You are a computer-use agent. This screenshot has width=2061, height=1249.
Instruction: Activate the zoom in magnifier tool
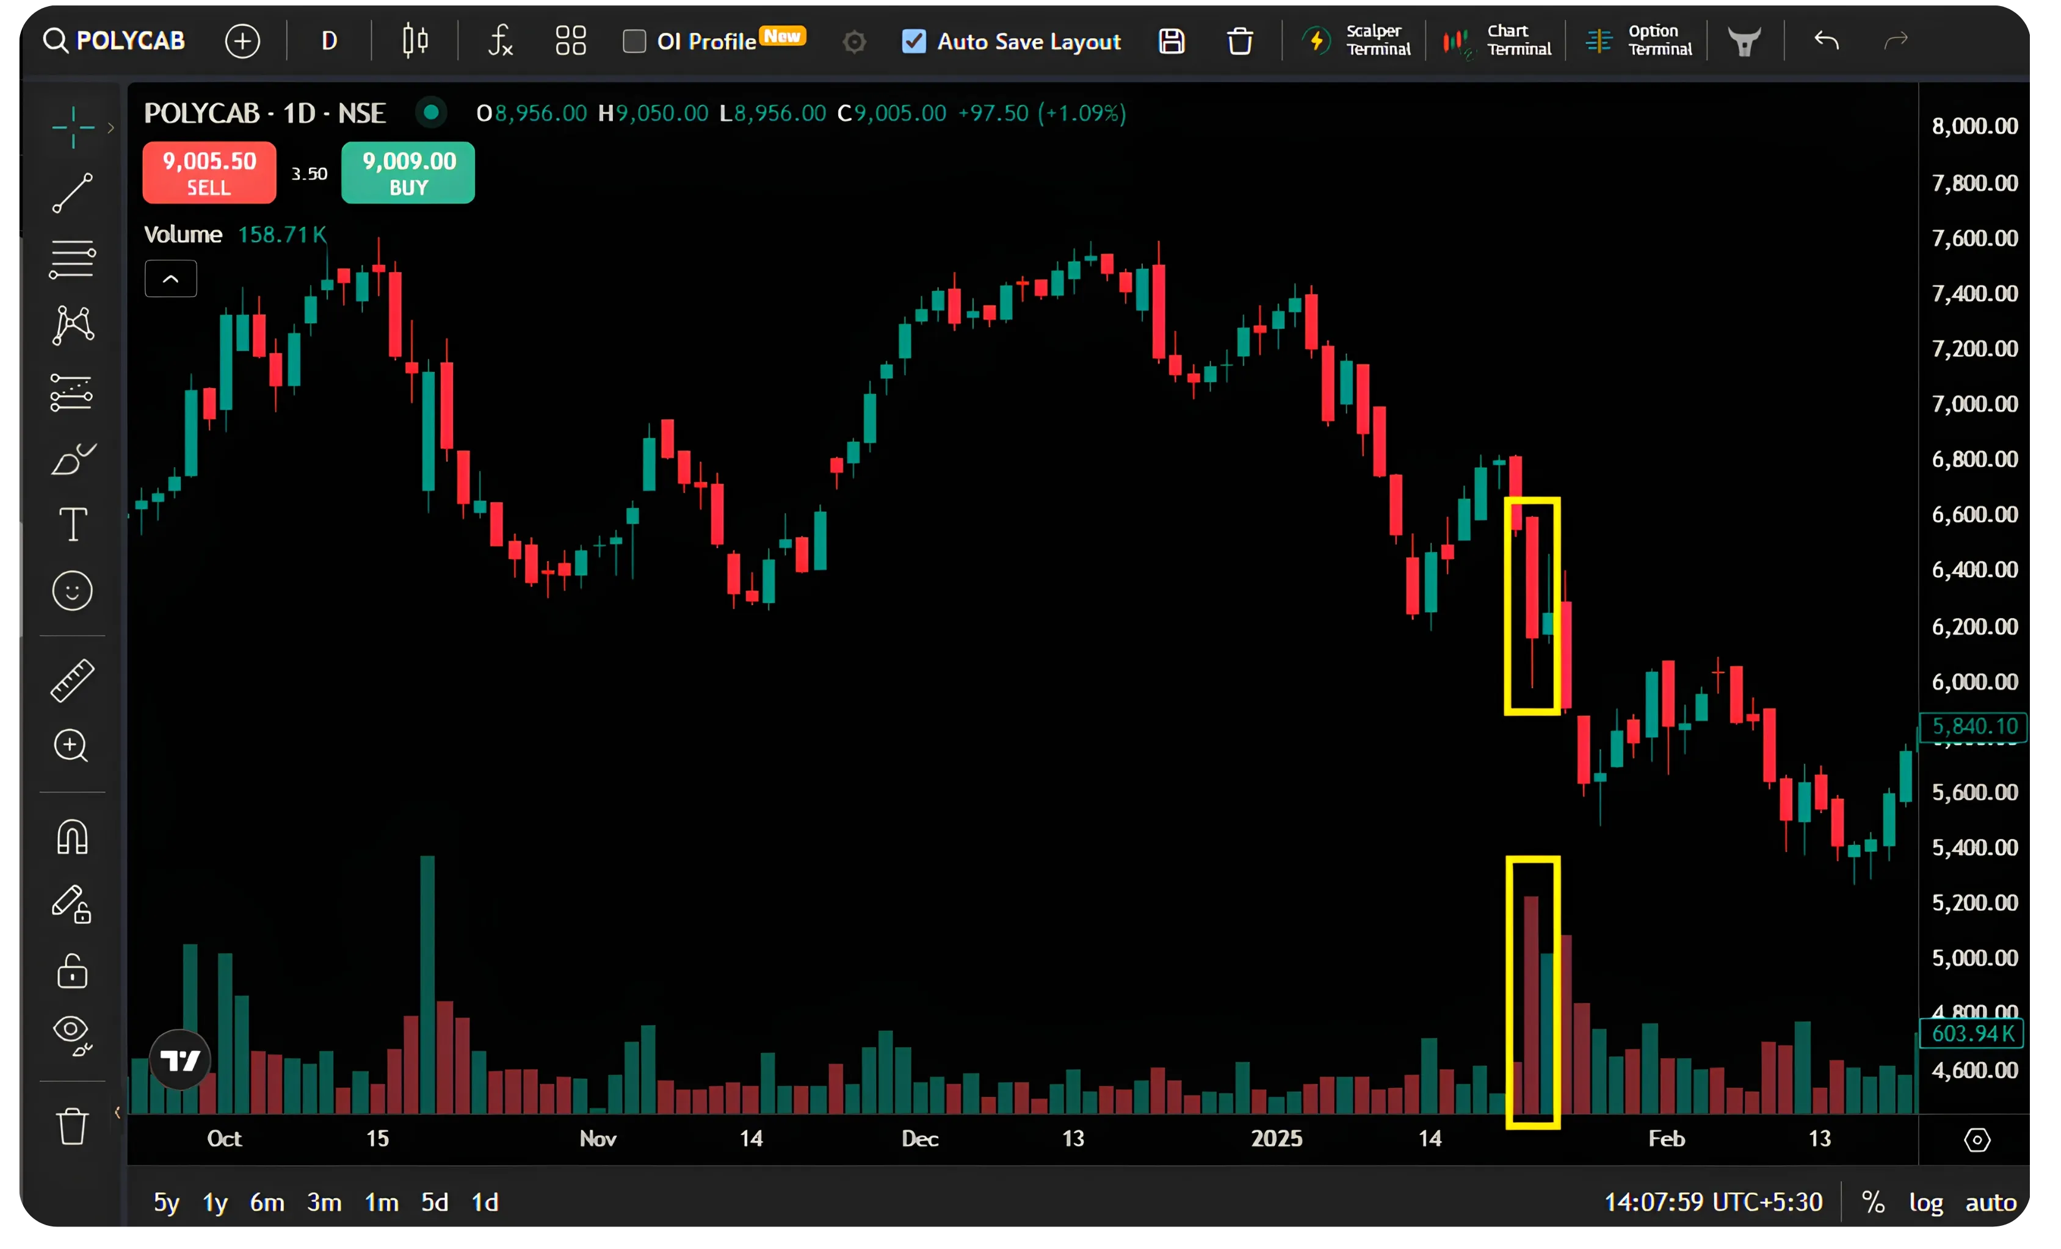[x=71, y=746]
